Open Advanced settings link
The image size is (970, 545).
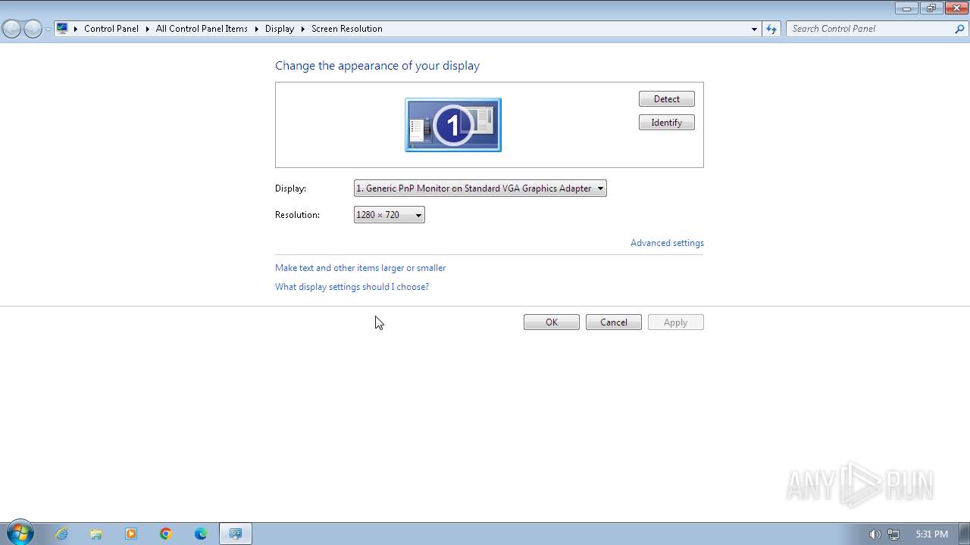[x=667, y=243]
